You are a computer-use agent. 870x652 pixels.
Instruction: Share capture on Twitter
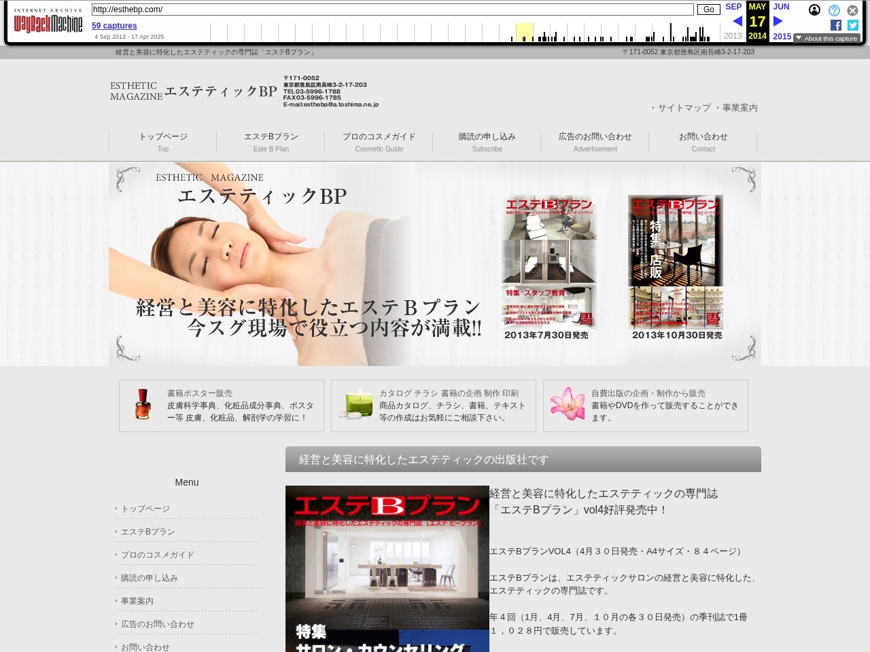852,25
